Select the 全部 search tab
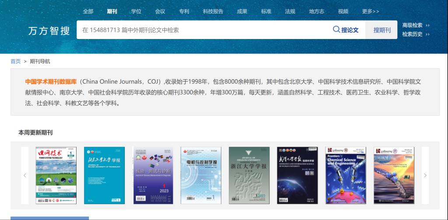Image resolution: width=448 pixels, height=220 pixels. pos(88,11)
